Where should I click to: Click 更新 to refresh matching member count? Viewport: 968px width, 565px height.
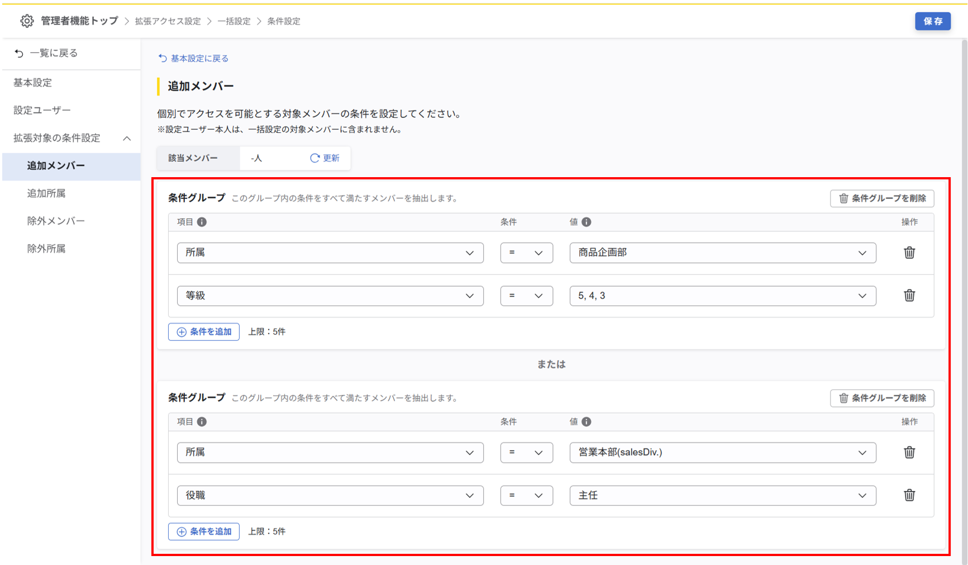325,158
